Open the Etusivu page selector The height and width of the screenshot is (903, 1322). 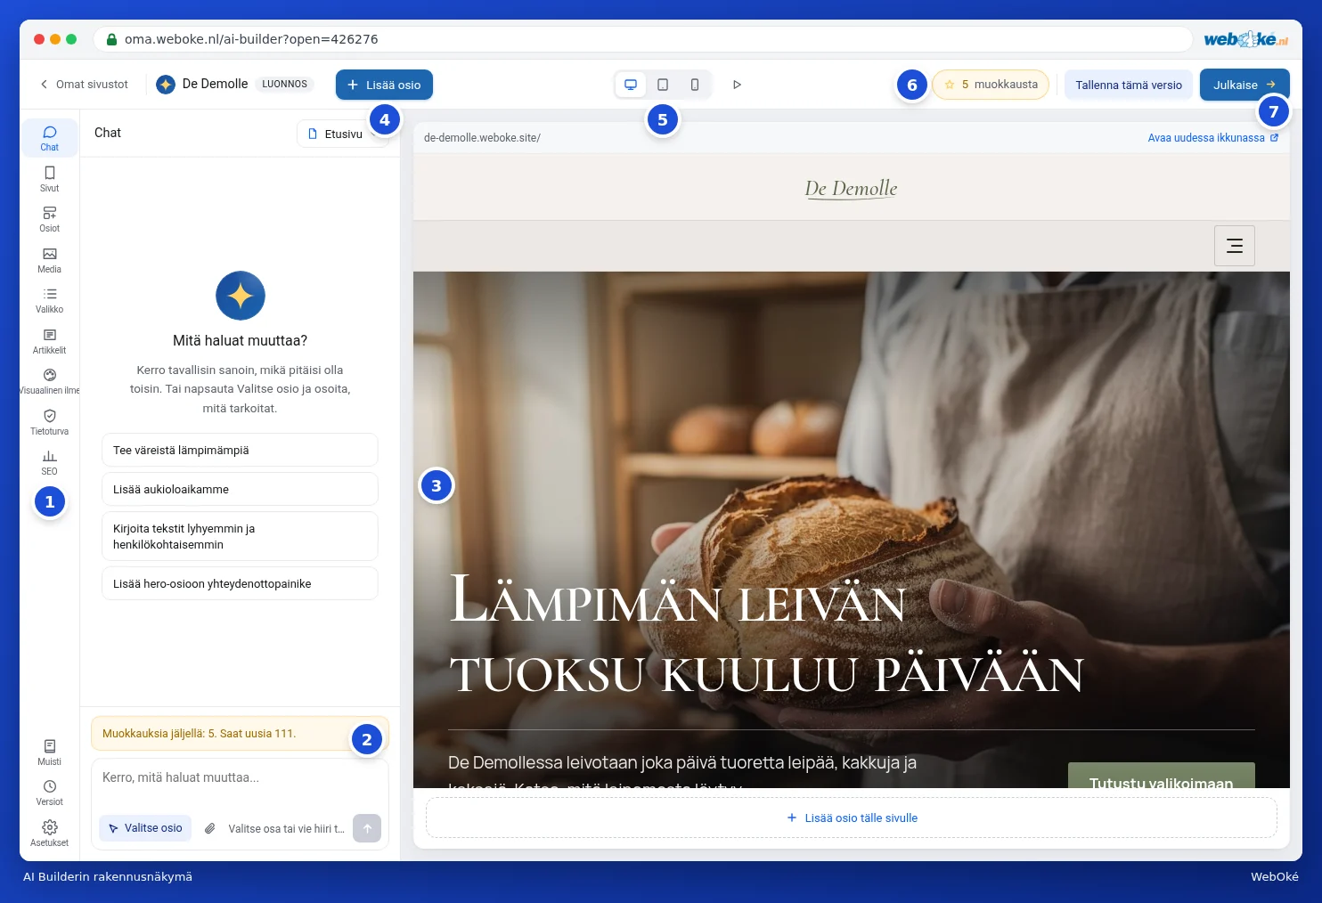coord(342,134)
